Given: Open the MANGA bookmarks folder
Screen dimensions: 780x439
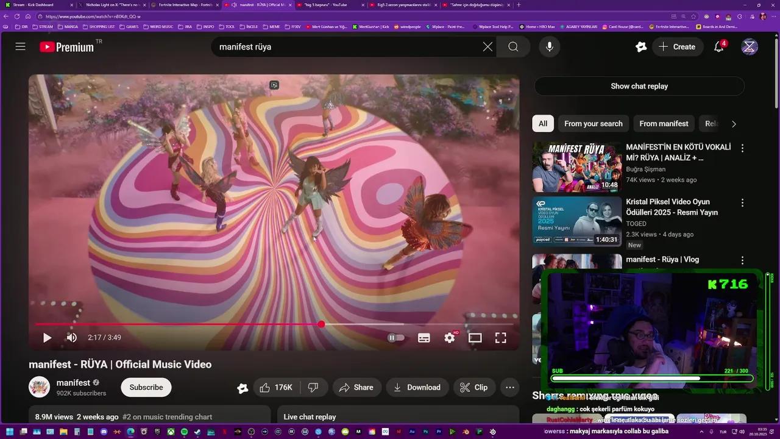Looking at the screenshot, I should (x=68, y=27).
